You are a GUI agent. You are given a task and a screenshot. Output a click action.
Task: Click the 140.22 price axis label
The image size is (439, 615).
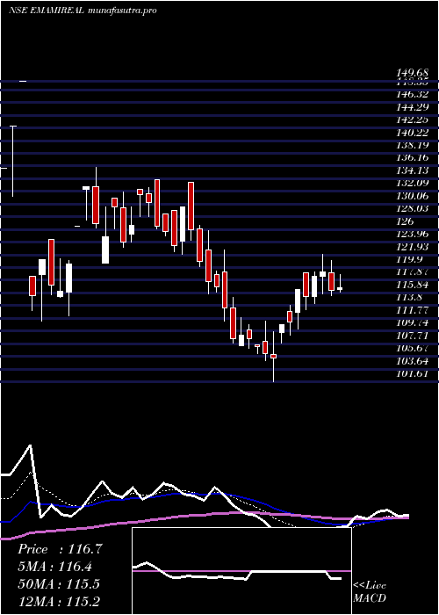[x=413, y=133]
